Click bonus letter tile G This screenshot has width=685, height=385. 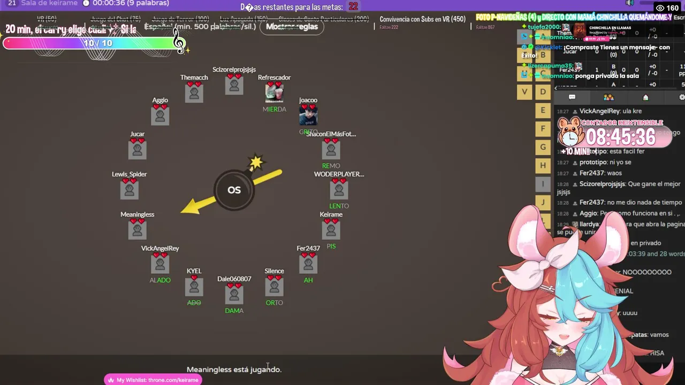click(543, 147)
